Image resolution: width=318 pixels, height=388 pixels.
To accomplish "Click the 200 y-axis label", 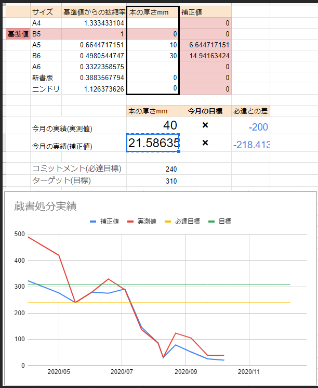I will click(x=20, y=313).
